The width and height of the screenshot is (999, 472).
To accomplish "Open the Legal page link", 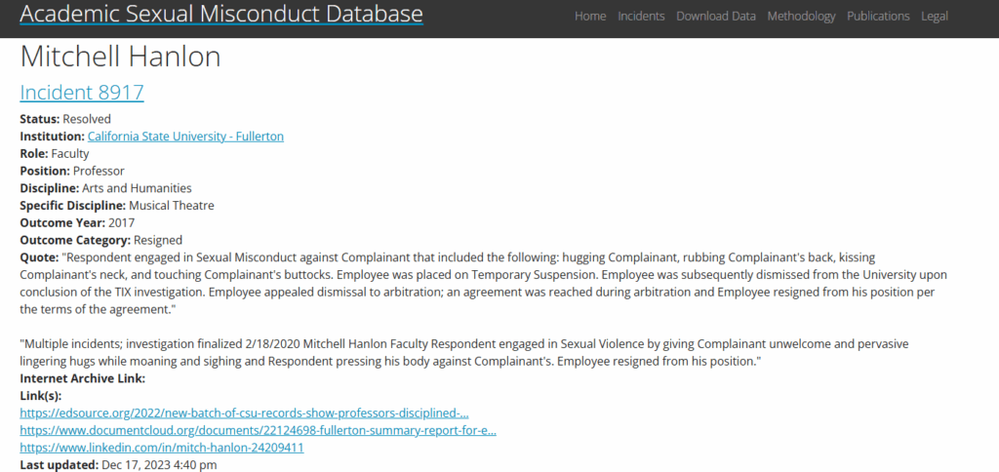I will (x=934, y=16).
